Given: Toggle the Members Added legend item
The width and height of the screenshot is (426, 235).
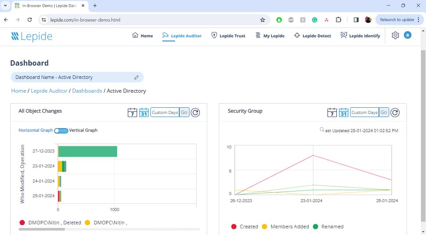Looking at the screenshot, I should tap(285, 227).
